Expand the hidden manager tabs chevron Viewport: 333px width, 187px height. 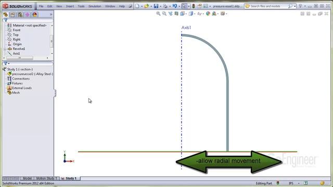coord(51,15)
